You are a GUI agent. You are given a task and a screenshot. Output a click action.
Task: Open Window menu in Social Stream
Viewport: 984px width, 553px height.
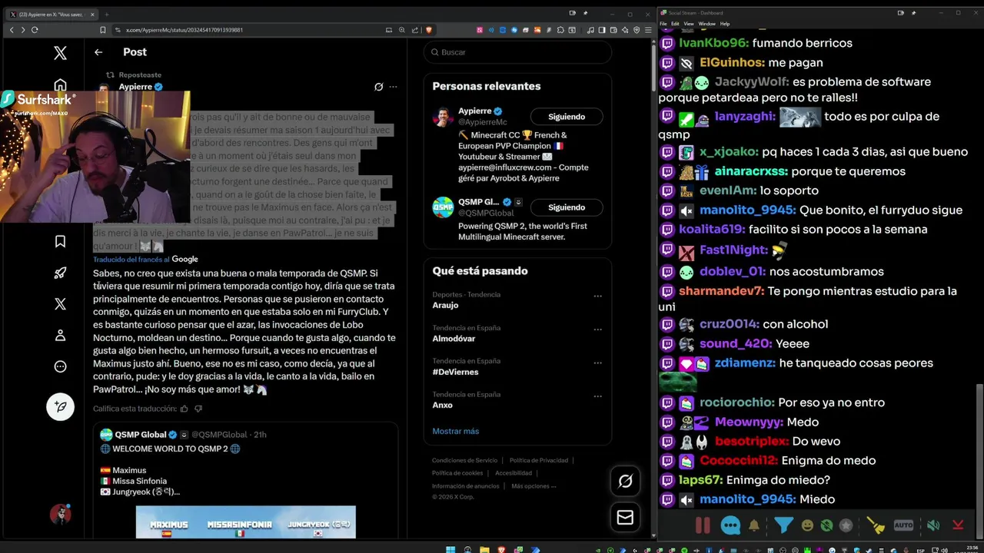click(x=706, y=24)
